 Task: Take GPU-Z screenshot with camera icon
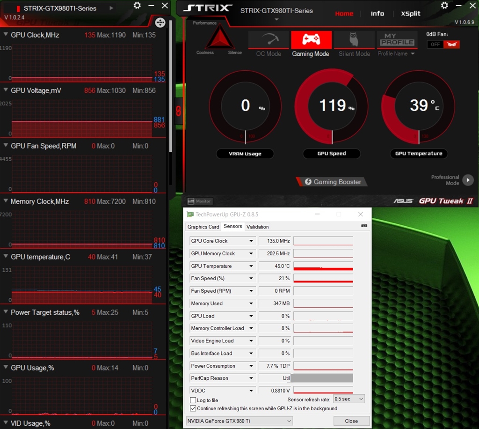pos(364,225)
